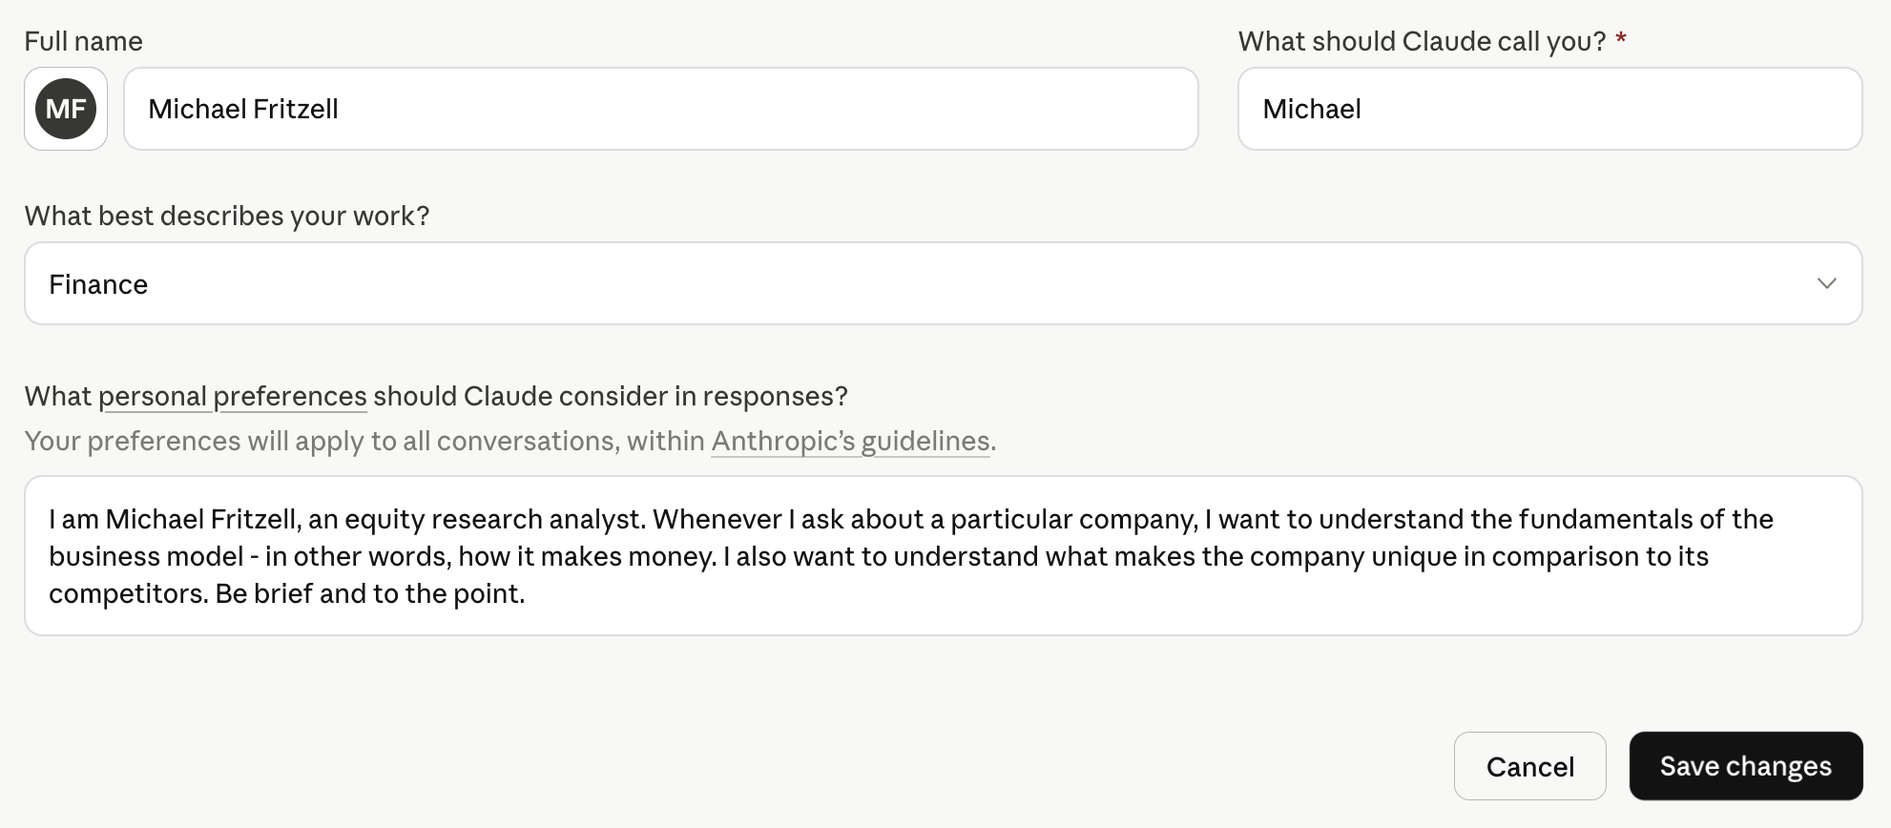Click the chevron arrow on the work dropdown
This screenshot has width=1891, height=828.
[x=1826, y=283]
